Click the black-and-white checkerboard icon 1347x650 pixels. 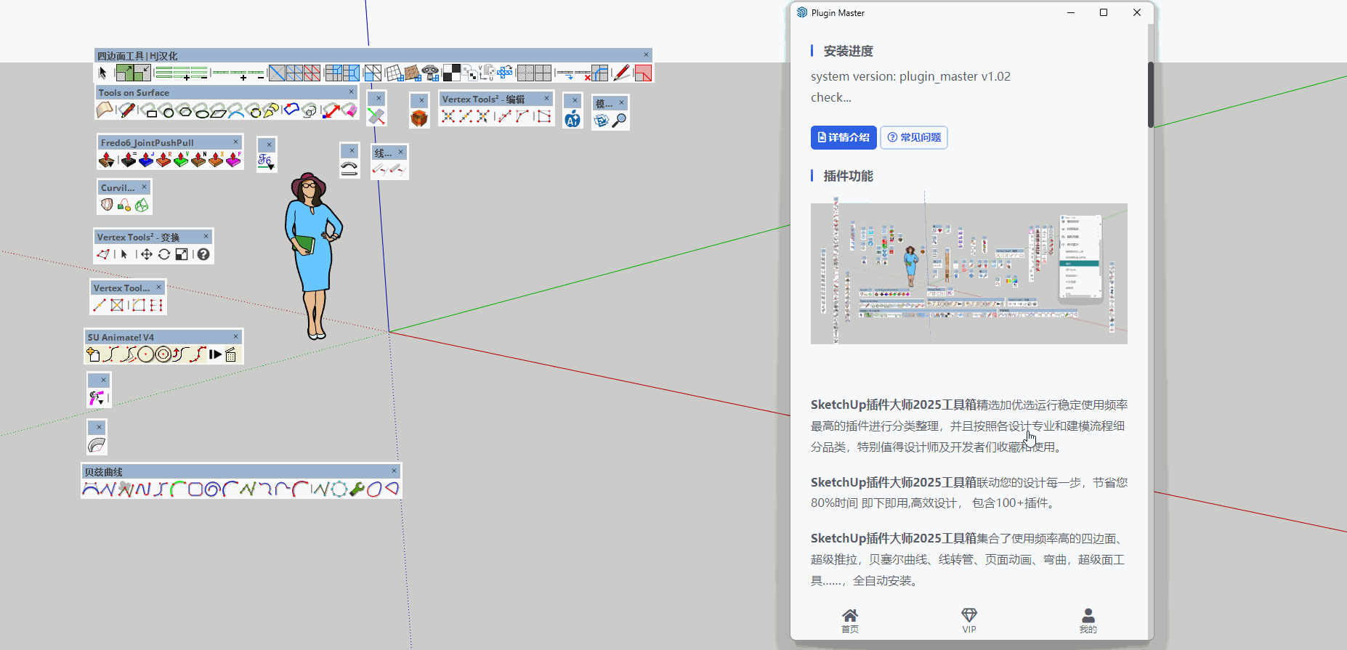point(451,73)
